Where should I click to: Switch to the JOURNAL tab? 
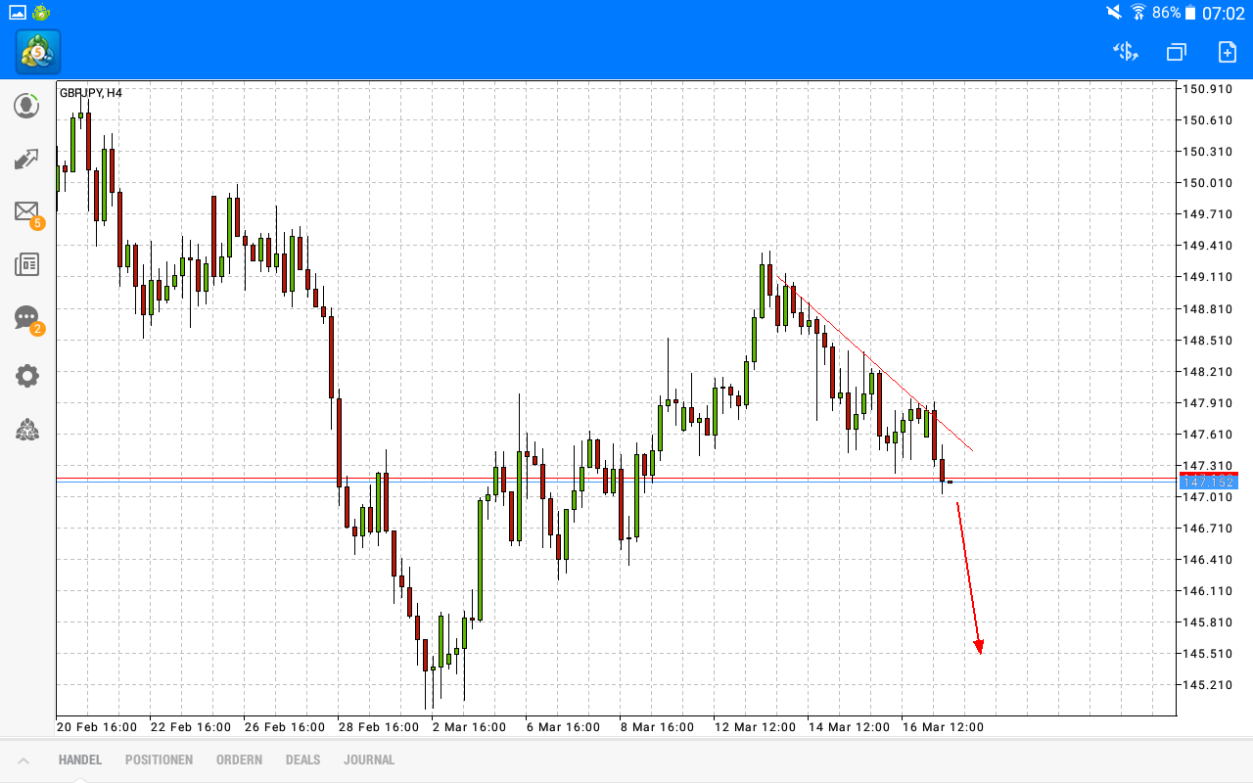[x=369, y=760]
